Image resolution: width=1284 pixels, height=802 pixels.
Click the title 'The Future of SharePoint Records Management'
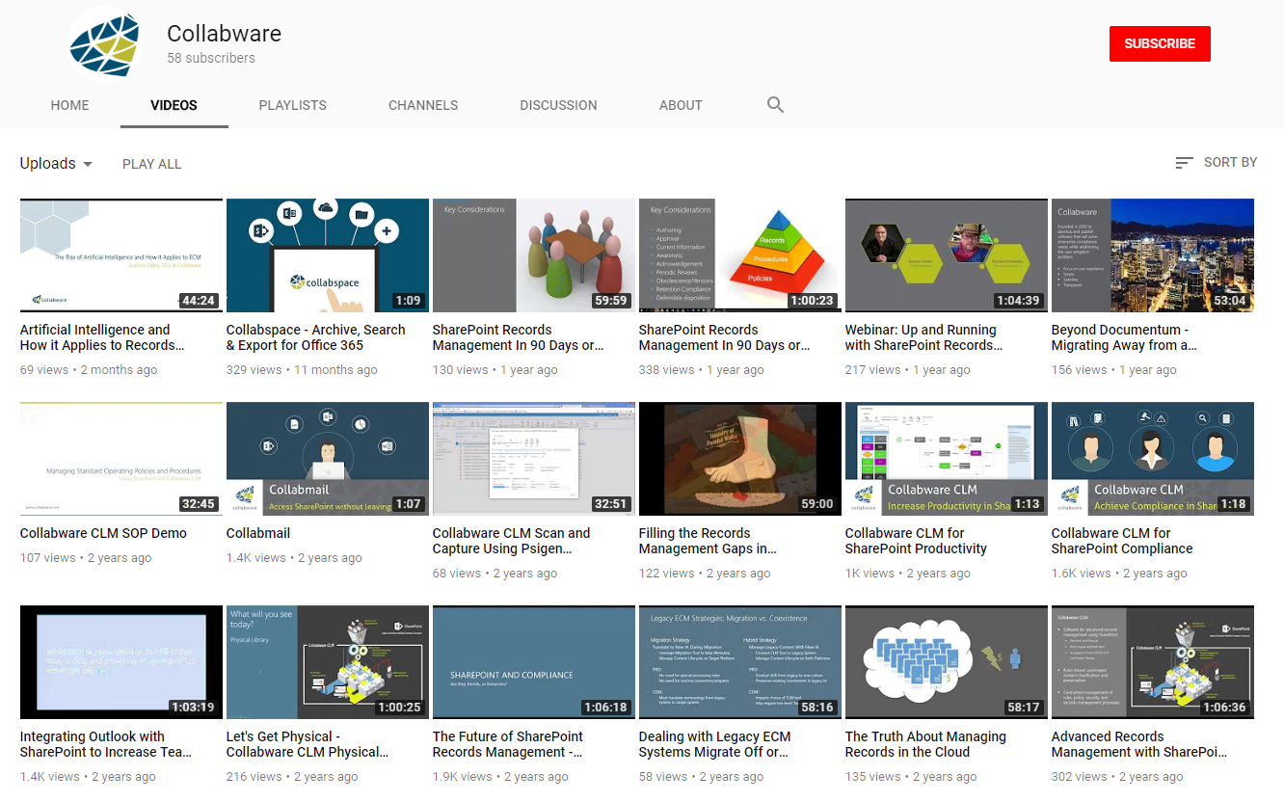[x=508, y=744]
